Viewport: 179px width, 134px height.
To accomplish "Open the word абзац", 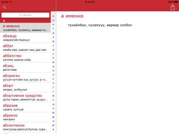I will [25, 67].
